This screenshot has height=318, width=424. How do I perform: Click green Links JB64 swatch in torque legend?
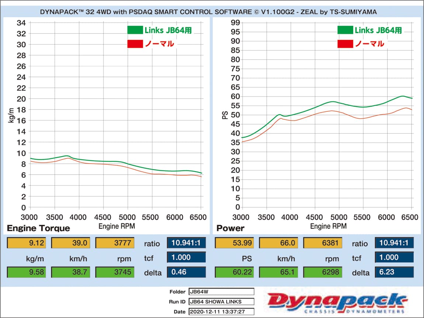point(135,30)
